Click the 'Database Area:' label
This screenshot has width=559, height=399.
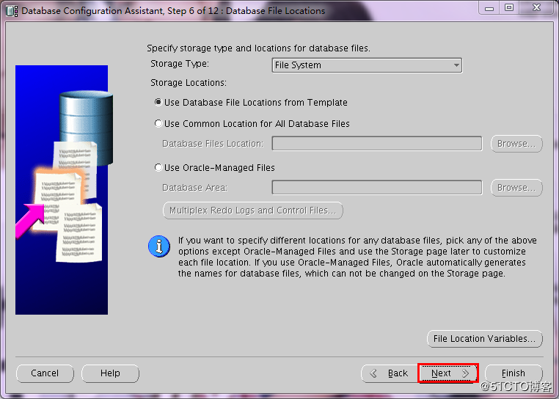[194, 188]
